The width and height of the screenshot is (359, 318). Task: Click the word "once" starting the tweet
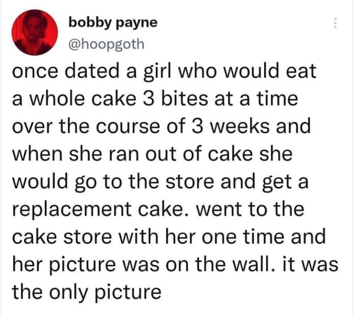coord(33,71)
